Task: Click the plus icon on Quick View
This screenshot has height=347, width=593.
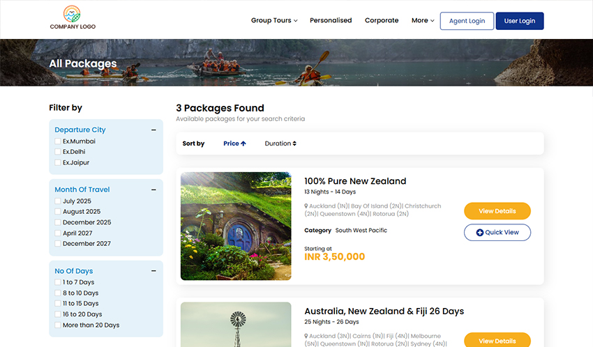Action: pyautogui.click(x=479, y=233)
